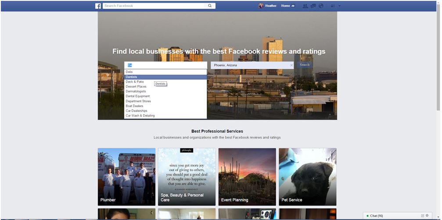Open the notifications globe icon
This screenshot has height=220, width=442.
(x=321, y=6)
